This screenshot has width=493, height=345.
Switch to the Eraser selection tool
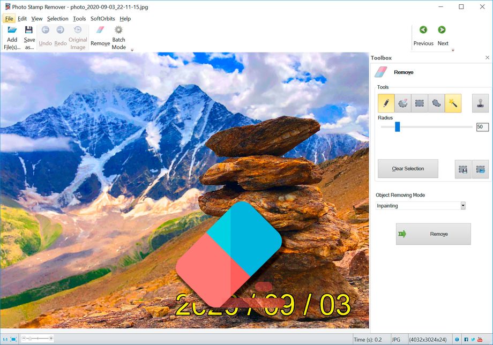pos(403,103)
